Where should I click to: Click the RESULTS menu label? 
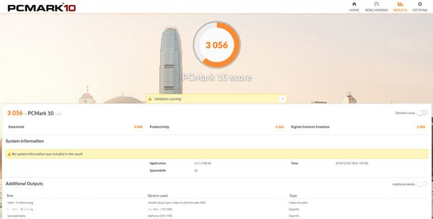click(x=400, y=10)
